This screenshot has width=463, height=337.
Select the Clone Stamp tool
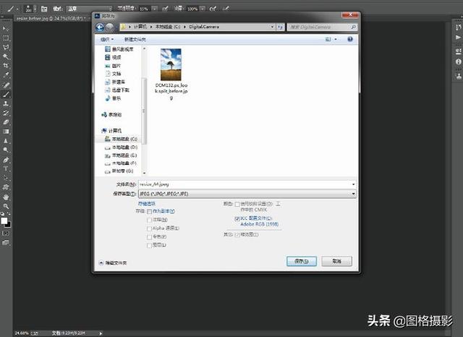point(5,103)
